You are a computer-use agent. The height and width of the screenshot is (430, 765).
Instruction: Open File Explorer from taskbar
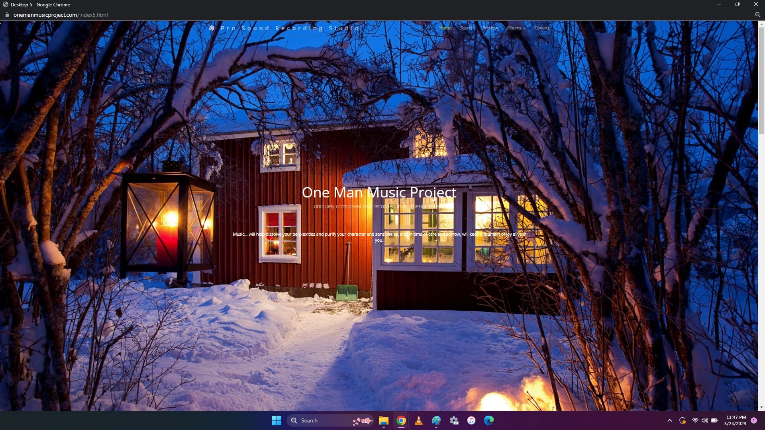pos(383,420)
